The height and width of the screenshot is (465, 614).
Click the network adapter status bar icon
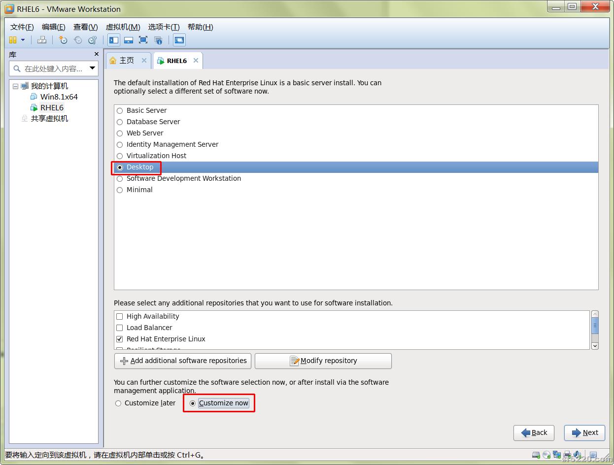[557, 455]
